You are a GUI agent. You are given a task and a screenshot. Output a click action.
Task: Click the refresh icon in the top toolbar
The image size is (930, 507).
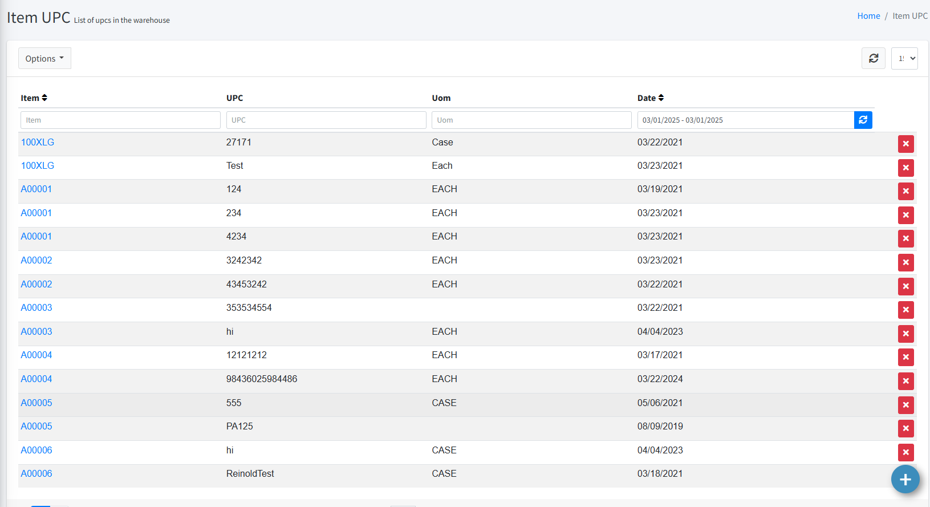(873, 58)
